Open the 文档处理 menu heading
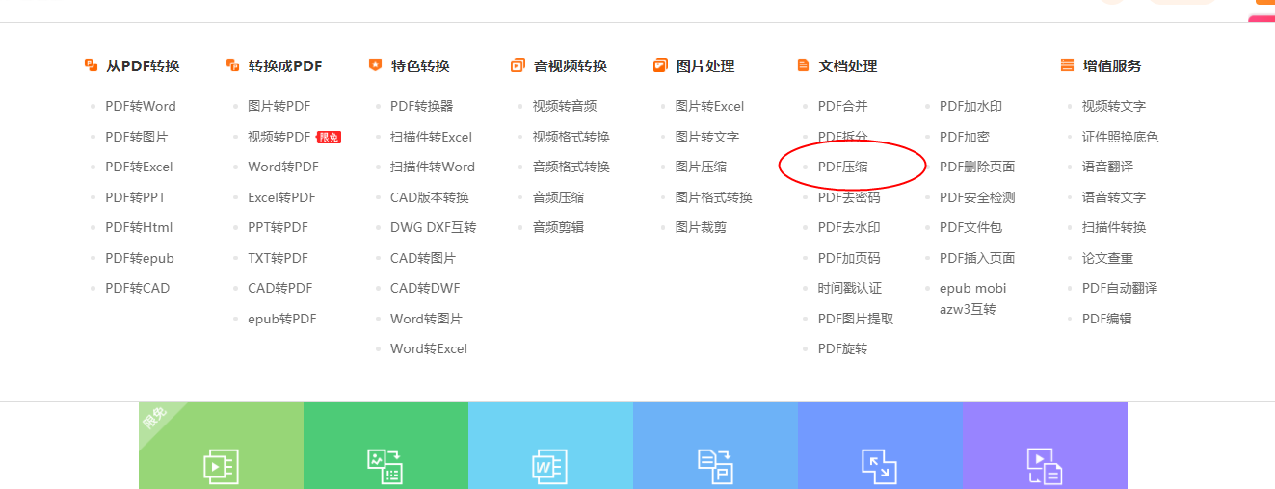 tap(848, 66)
